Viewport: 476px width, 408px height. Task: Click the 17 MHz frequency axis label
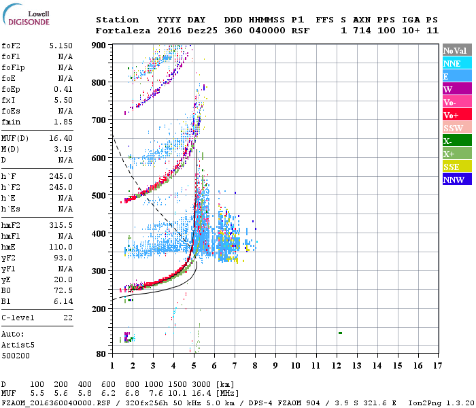tap(438, 366)
